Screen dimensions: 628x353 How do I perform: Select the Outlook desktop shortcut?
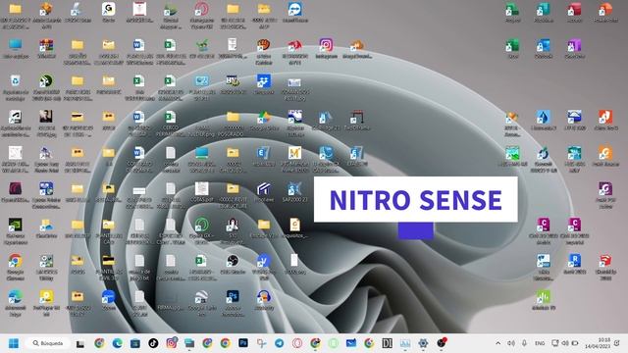point(543,45)
